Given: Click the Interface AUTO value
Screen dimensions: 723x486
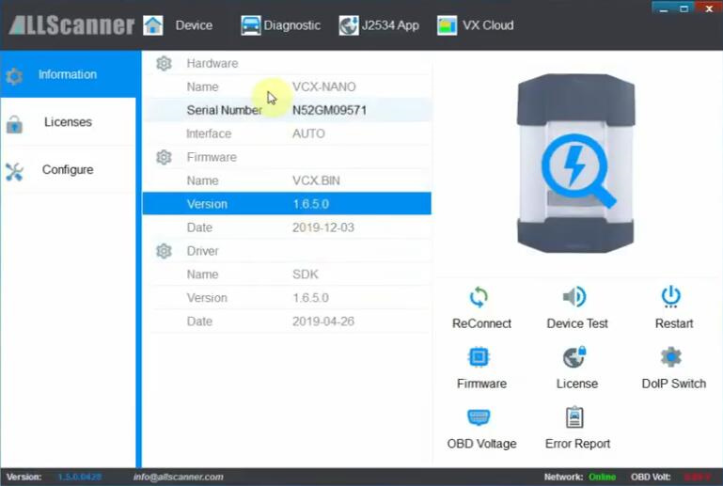Looking at the screenshot, I should pyautogui.click(x=308, y=133).
